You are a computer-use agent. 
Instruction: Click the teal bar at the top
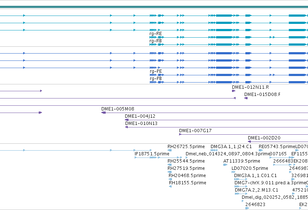[154, 7]
